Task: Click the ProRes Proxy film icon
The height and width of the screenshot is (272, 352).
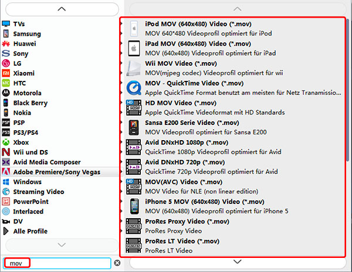Action: coord(134,226)
